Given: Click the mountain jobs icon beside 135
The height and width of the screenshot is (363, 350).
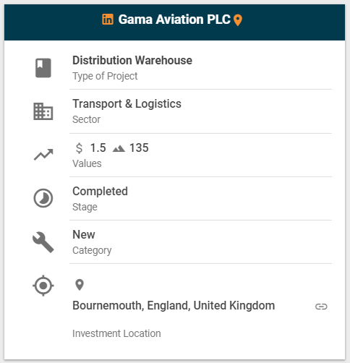Looking at the screenshot, I should coord(119,149).
